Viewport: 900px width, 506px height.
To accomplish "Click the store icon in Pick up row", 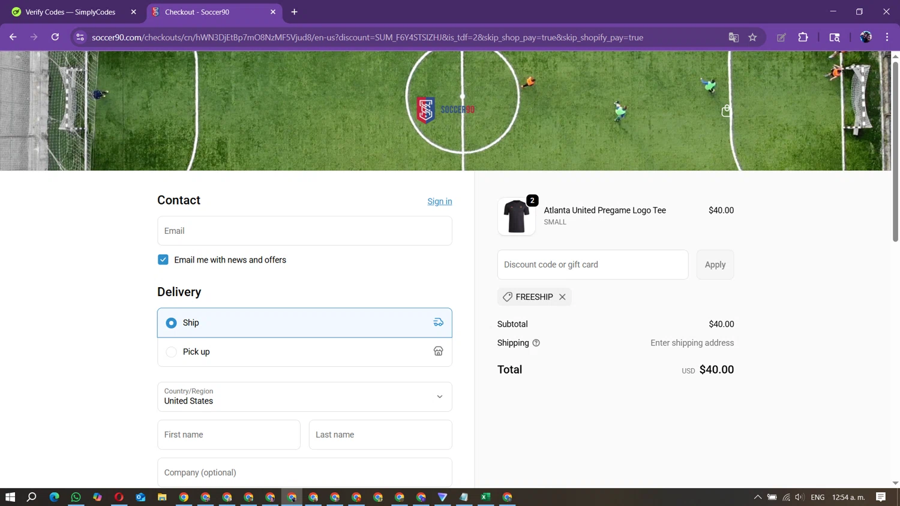I will pos(439,351).
